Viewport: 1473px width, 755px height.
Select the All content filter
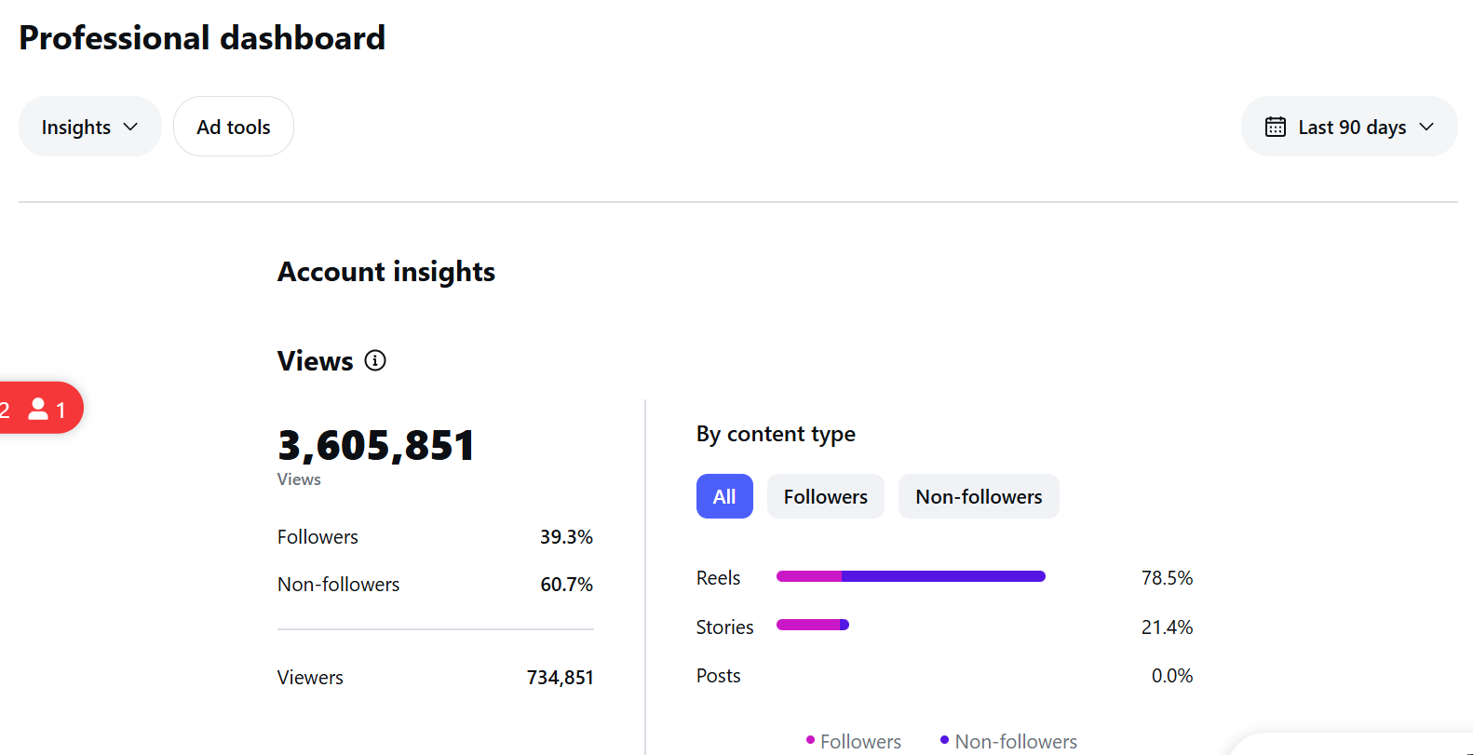pyautogui.click(x=724, y=496)
